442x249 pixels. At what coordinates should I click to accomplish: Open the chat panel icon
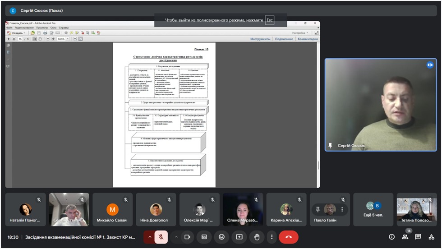coord(418,237)
